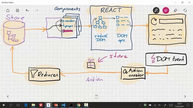Open the Action Center notifications
This screenshot has width=193, height=108.
(188, 105)
